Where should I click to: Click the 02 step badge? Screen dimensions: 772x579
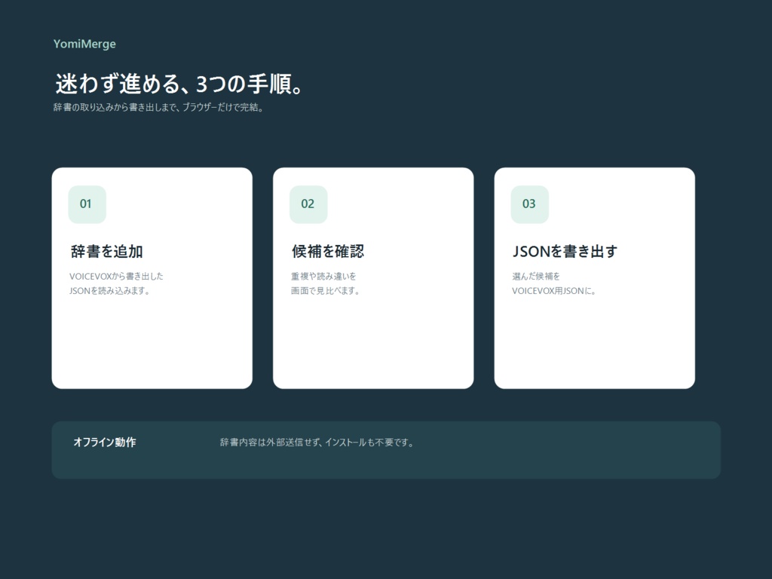(x=308, y=204)
